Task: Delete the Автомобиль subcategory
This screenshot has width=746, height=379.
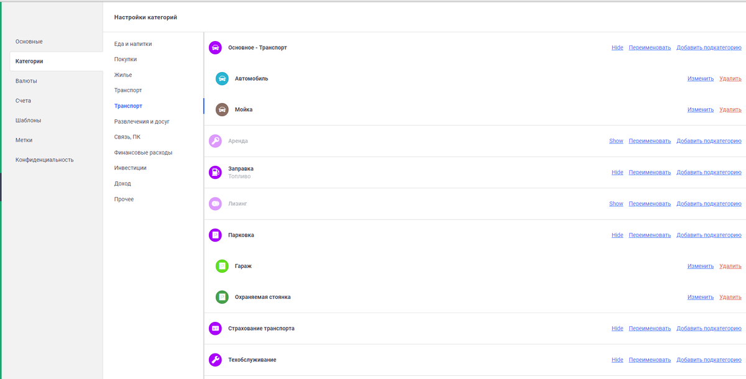Action: [730, 78]
